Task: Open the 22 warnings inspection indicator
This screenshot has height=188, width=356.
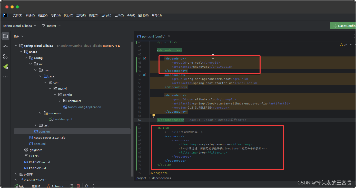Action: (344, 45)
